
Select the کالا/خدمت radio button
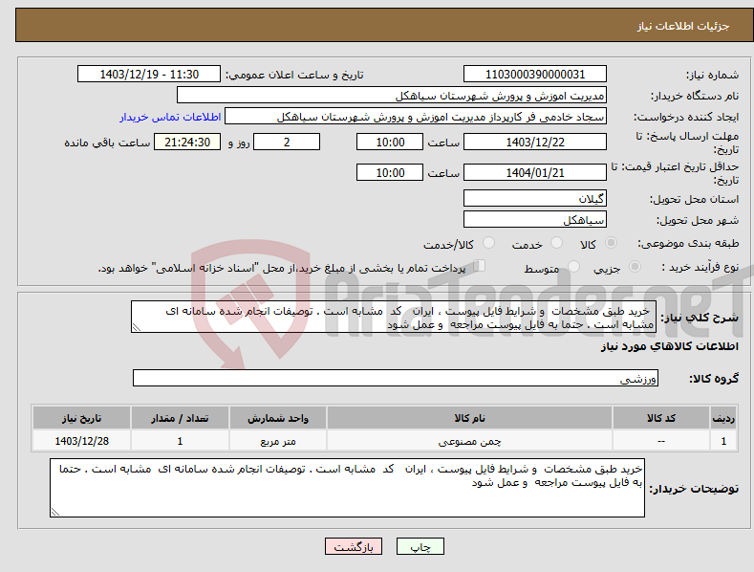pos(488,243)
